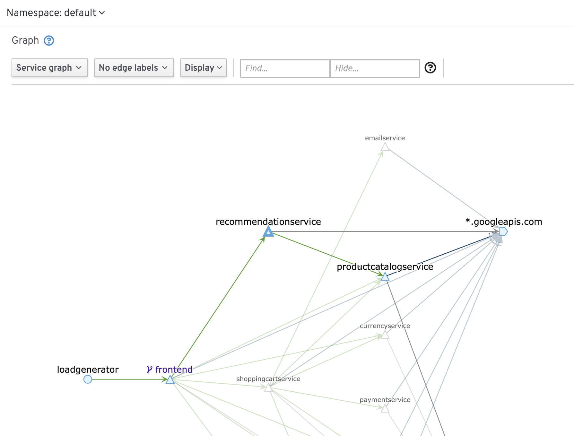Select the recommendationservice triangle node

point(268,231)
